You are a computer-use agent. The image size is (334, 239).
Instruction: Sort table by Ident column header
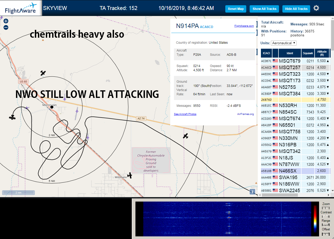click(290, 53)
